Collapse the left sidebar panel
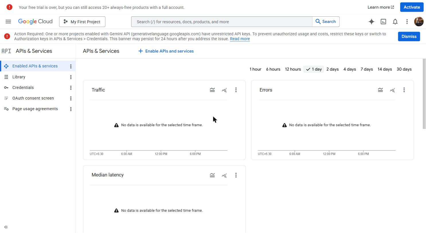The height and width of the screenshot is (233, 426). click(6, 227)
